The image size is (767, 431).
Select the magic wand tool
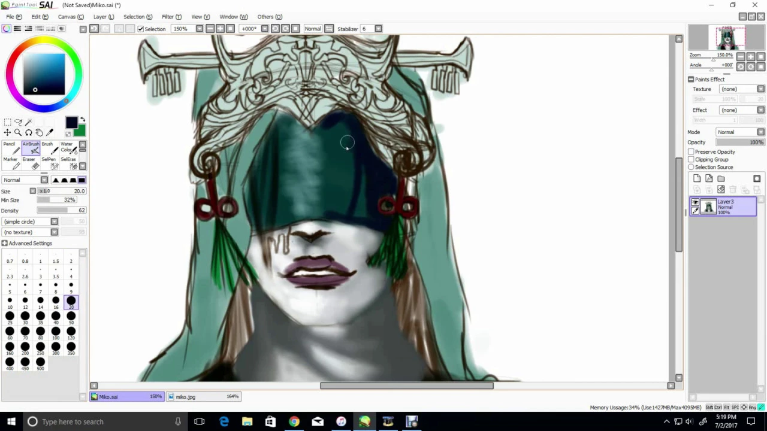tap(28, 122)
